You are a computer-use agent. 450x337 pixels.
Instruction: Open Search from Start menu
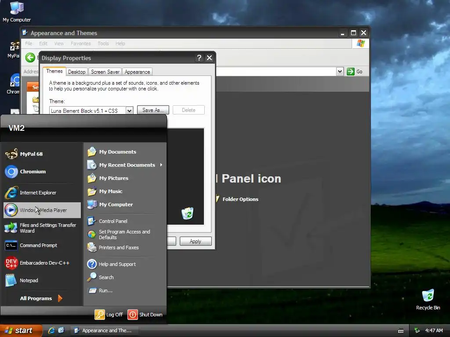pyautogui.click(x=125, y=277)
